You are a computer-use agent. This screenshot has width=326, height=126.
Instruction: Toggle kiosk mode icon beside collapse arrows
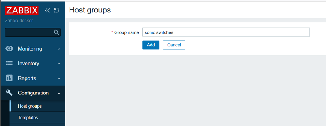pos(56,10)
